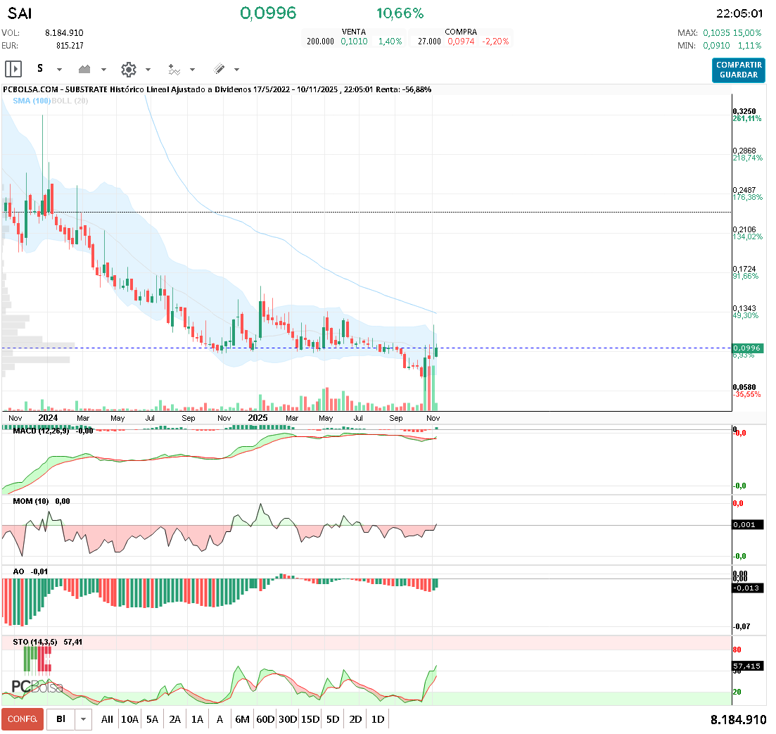Toggle the BOLL (20) indicator label
This screenshot has height=734, width=776.
pos(70,101)
